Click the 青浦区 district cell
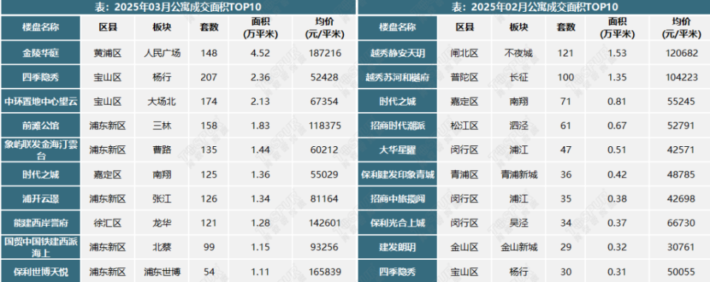 click(464, 174)
